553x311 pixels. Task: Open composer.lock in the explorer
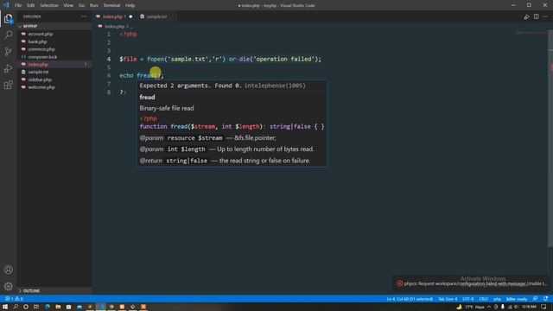(x=42, y=57)
